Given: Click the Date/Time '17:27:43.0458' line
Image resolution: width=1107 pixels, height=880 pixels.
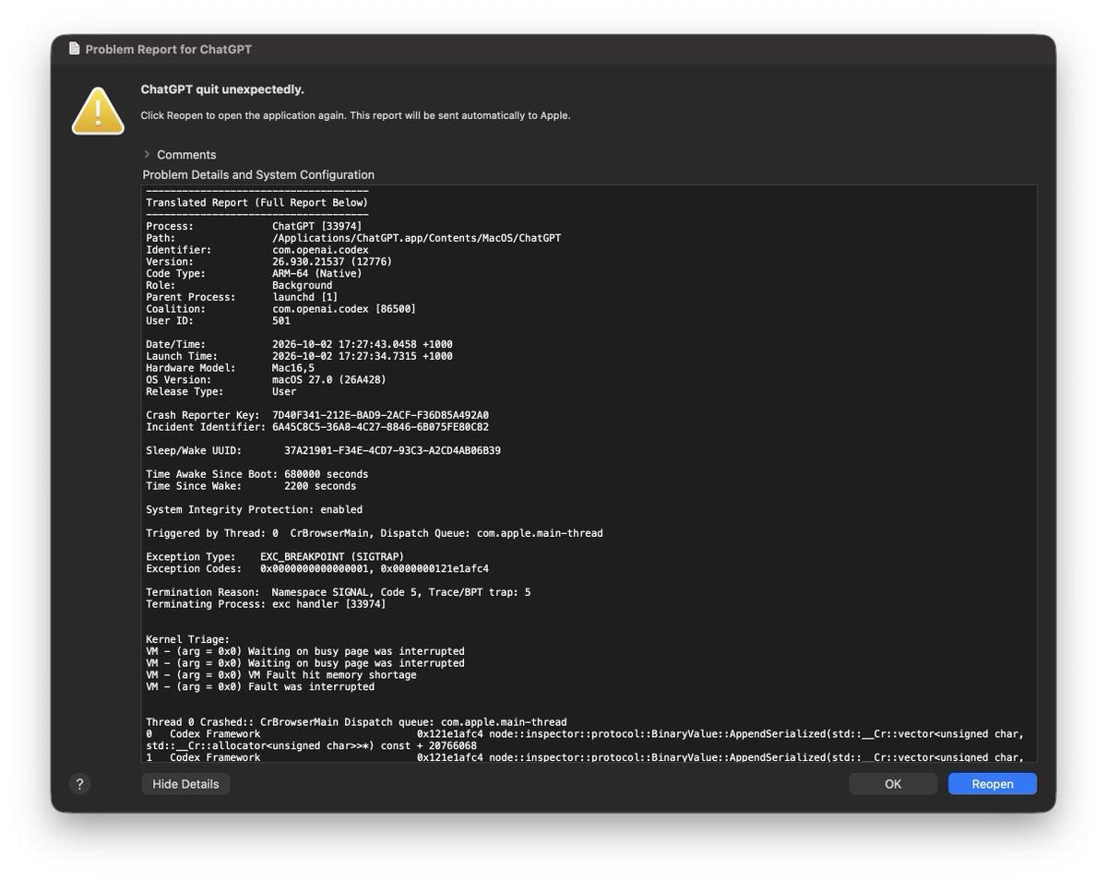Looking at the screenshot, I should click(x=299, y=344).
